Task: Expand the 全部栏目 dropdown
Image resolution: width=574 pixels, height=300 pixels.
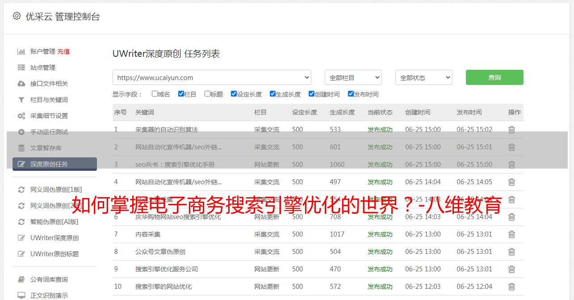Action: (x=353, y=77)
